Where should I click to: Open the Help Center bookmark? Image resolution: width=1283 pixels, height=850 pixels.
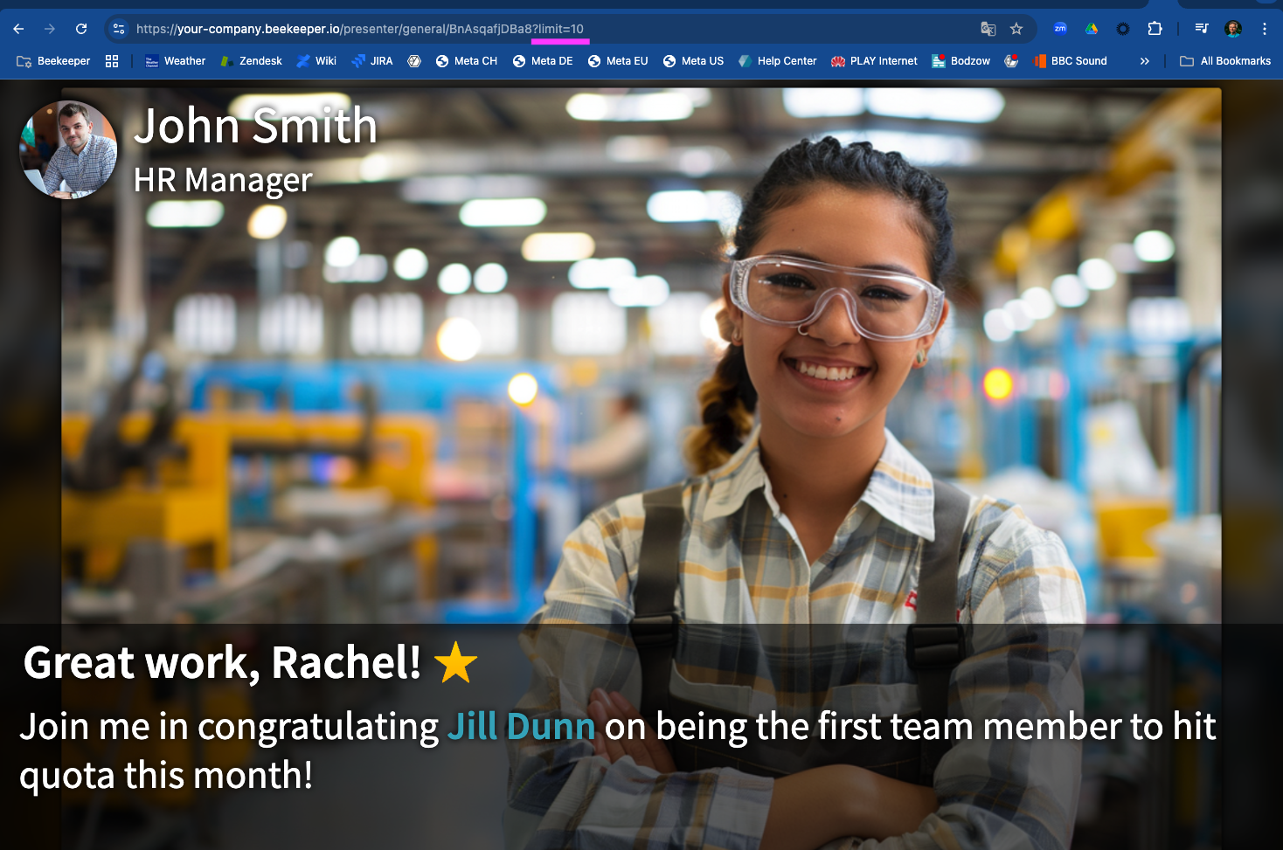777,61
